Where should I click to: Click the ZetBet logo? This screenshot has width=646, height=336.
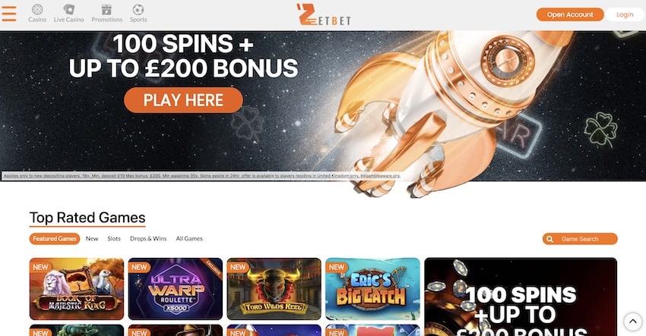click(324, 15)
